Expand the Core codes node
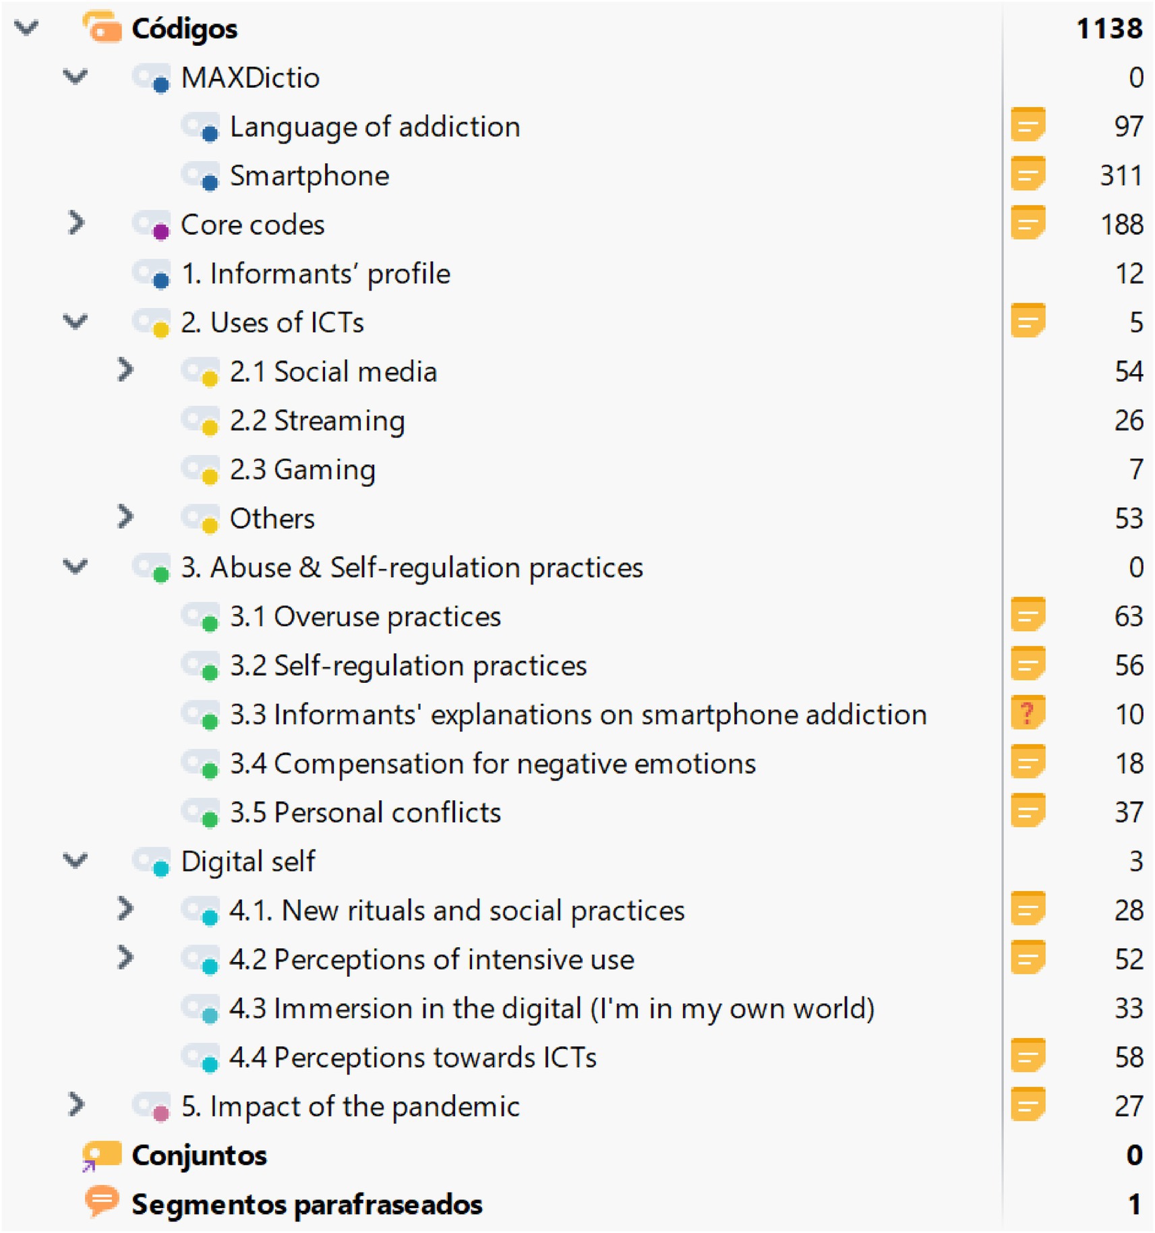Viewport: 1155px width, 1233px height. pos(76,223)
